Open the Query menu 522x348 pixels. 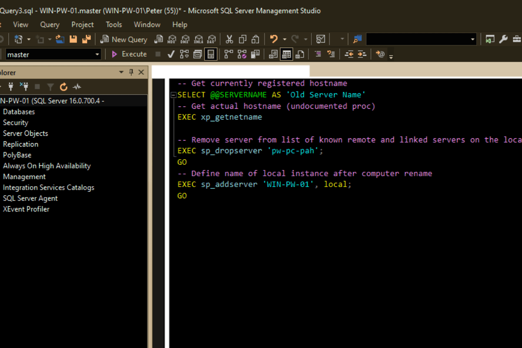tap(50, 24)
